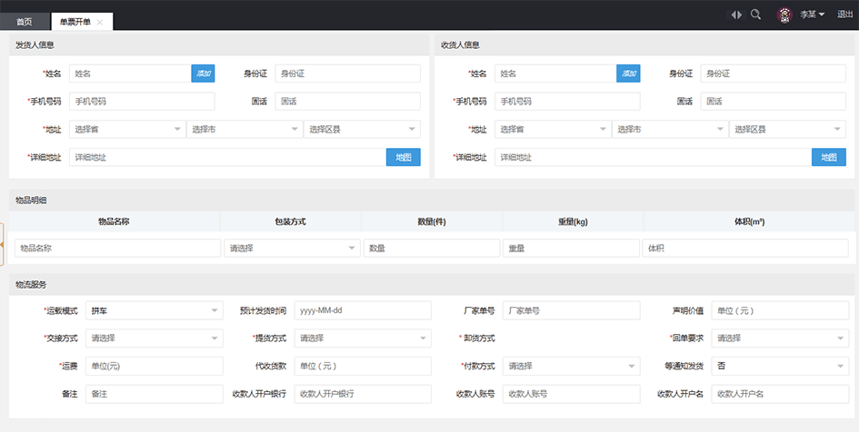Image resolution: width=859 pixels, height=432 pixels.
Task: Click the user avatar picture
Action: click(784, 15)
